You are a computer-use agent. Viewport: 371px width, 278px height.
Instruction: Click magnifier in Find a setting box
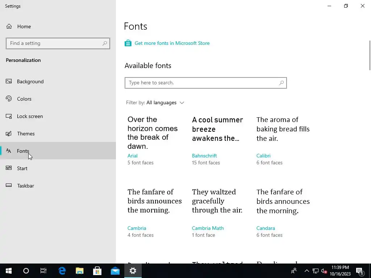[105, 43]
